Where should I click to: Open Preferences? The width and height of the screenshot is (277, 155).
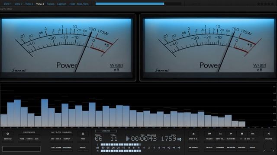click(29, 132)
